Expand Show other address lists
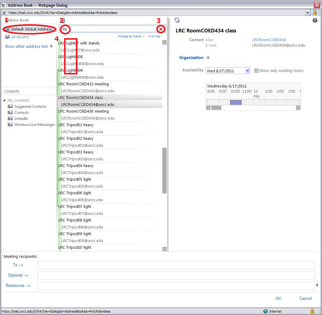The height and width of the screenshot is (315, 322). (x=51, y=46)
